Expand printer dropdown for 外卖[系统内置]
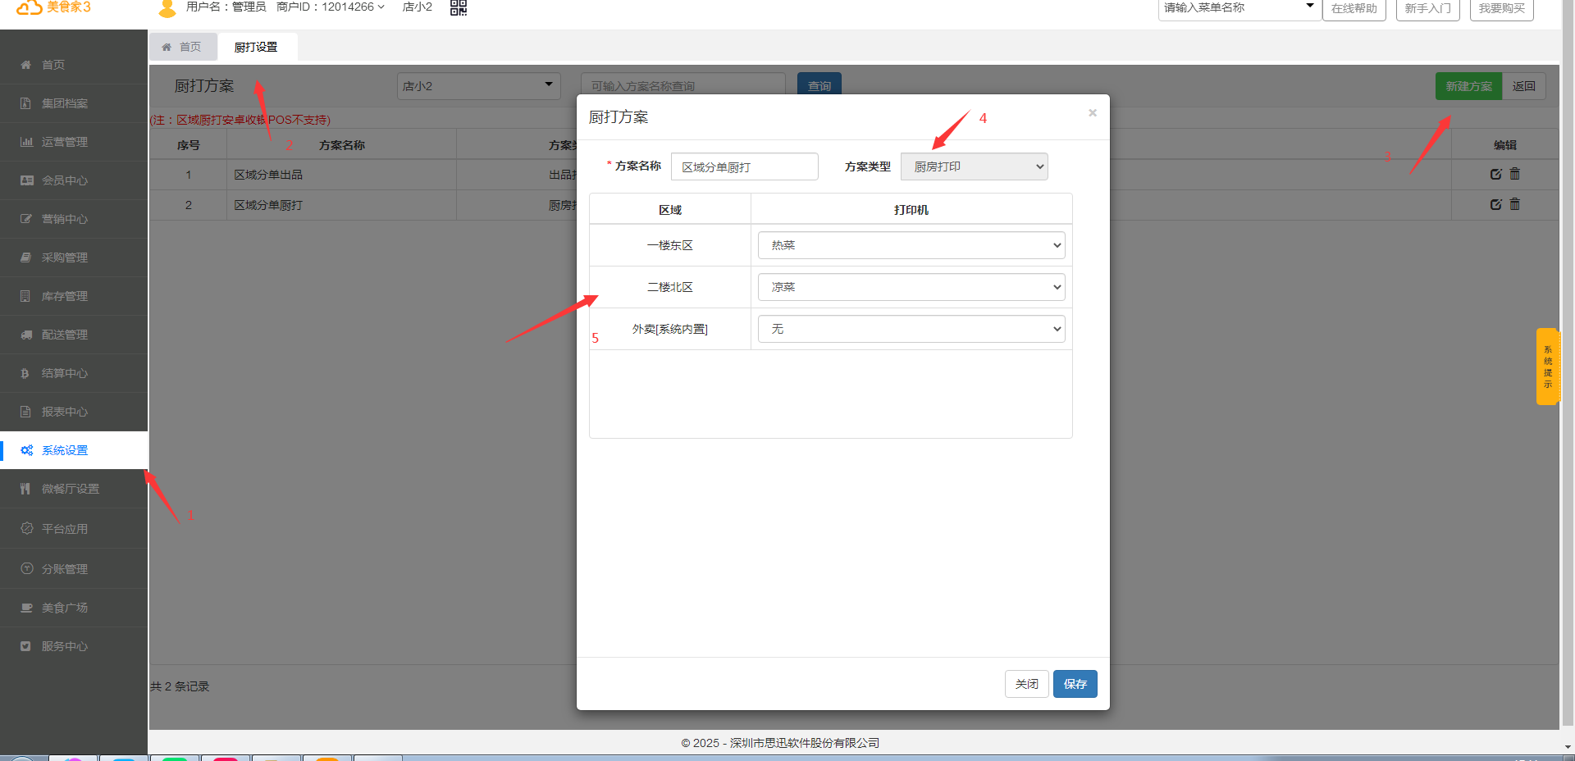 pos(911,329)
